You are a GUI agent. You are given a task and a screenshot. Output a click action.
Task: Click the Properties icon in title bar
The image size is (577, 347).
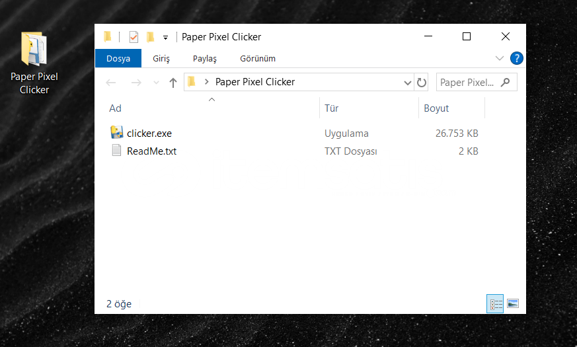coord(134,37)
